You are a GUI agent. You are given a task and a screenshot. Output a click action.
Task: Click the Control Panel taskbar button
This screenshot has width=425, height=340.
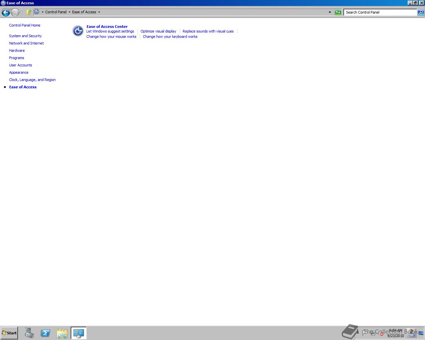(x=79, y=333)
